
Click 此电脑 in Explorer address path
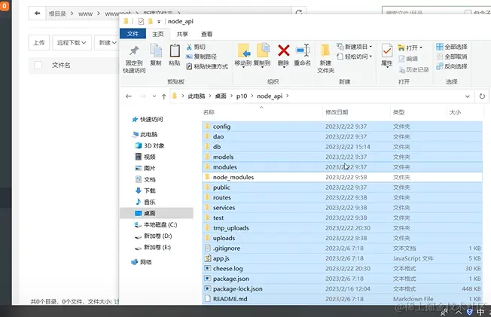coord(197,96)
